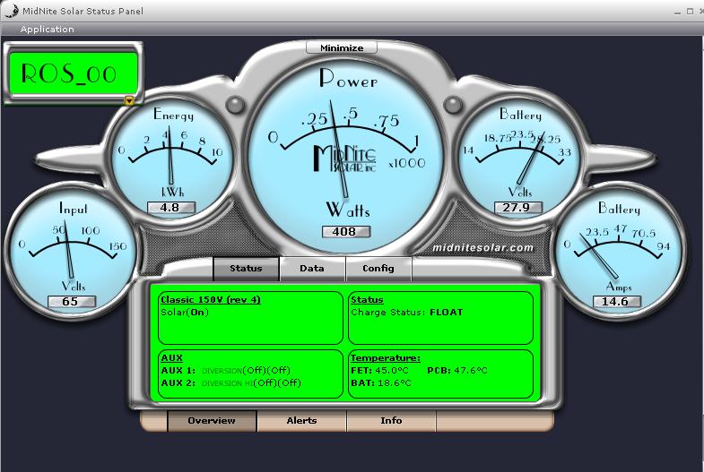
Task: Switch to the Config tab
Action: pyautogui.click(x=378, y=268)
